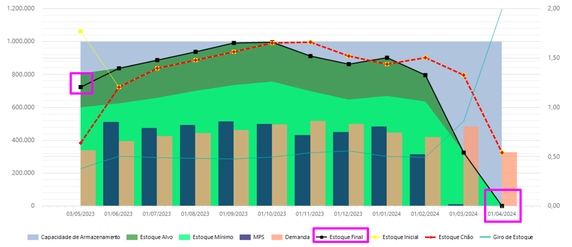Image resolution: width=572 pixels, height=247 pixels.
Task: Select the Estoque Chão point at 03/05/2023
Action: 81,143
